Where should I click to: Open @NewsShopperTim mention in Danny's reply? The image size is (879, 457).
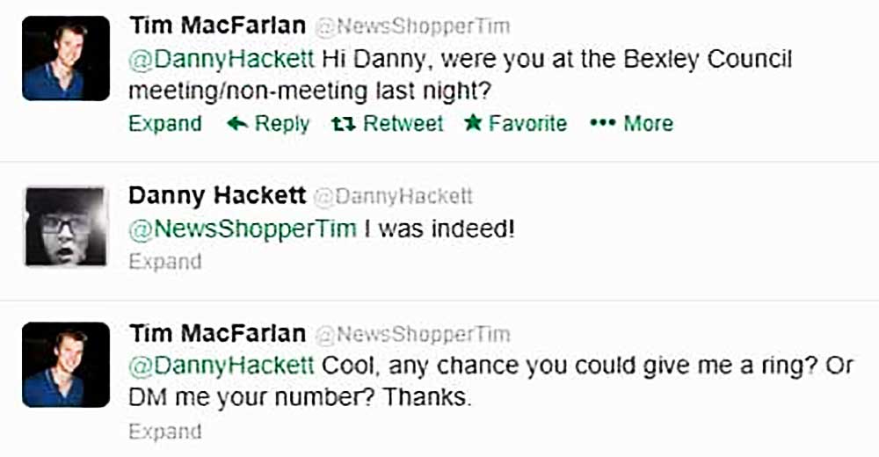point(243,228)
